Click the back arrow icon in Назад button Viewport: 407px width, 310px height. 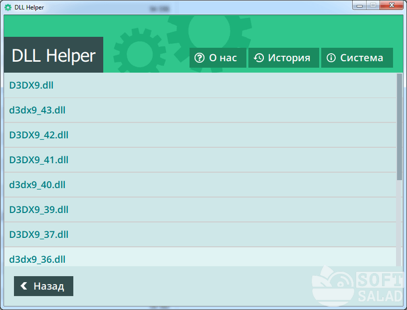tap(24, 286)
